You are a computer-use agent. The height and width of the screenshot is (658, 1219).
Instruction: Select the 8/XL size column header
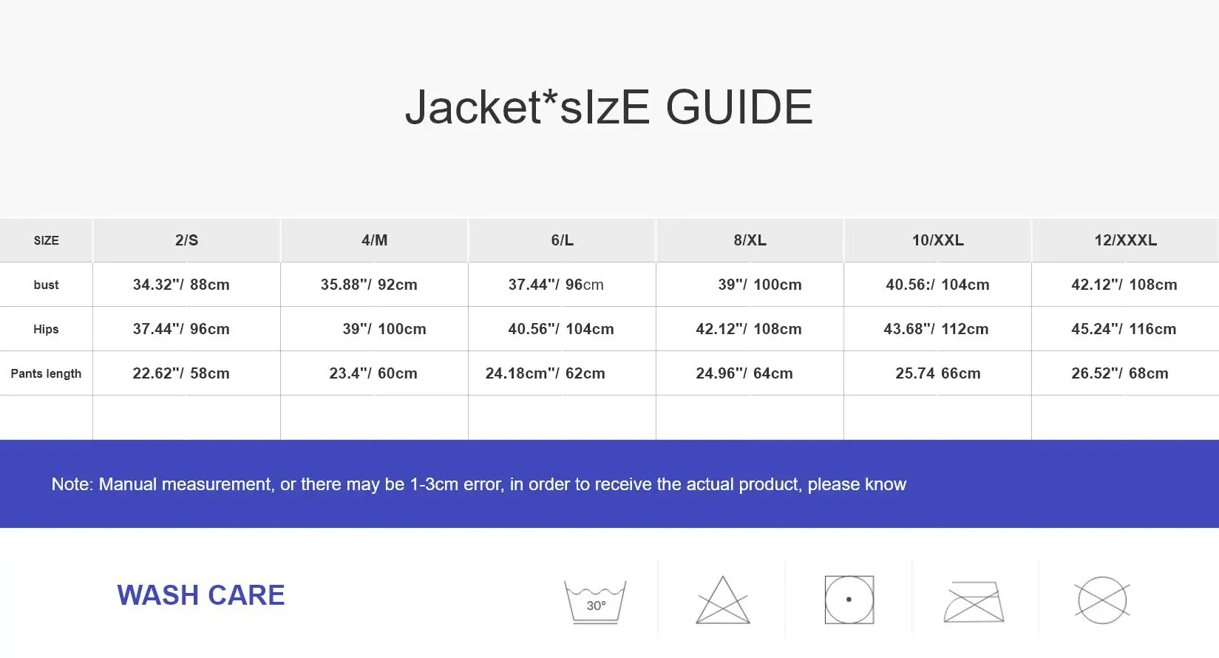tap(750, 240)
